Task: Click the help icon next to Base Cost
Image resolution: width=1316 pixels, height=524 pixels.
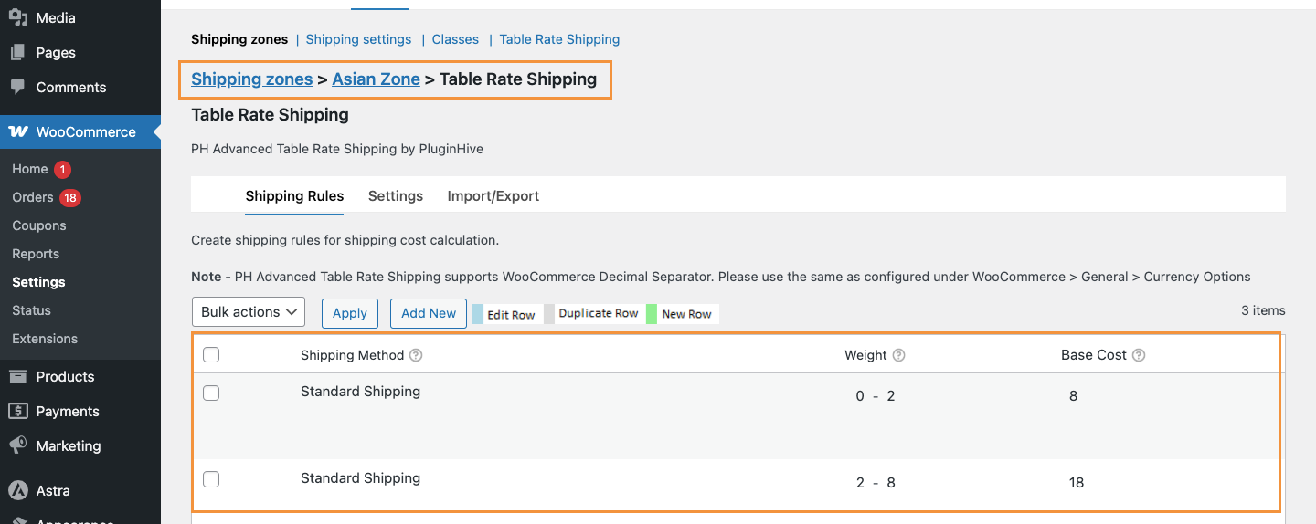Action: click(1139, 355)
